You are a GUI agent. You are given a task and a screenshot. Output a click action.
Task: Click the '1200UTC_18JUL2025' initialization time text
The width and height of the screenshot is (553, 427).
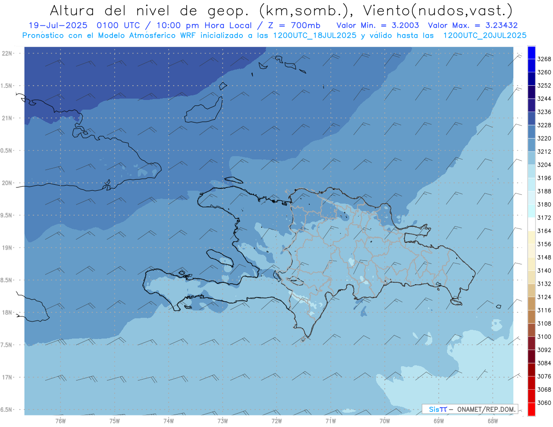[x=314, y=35]
